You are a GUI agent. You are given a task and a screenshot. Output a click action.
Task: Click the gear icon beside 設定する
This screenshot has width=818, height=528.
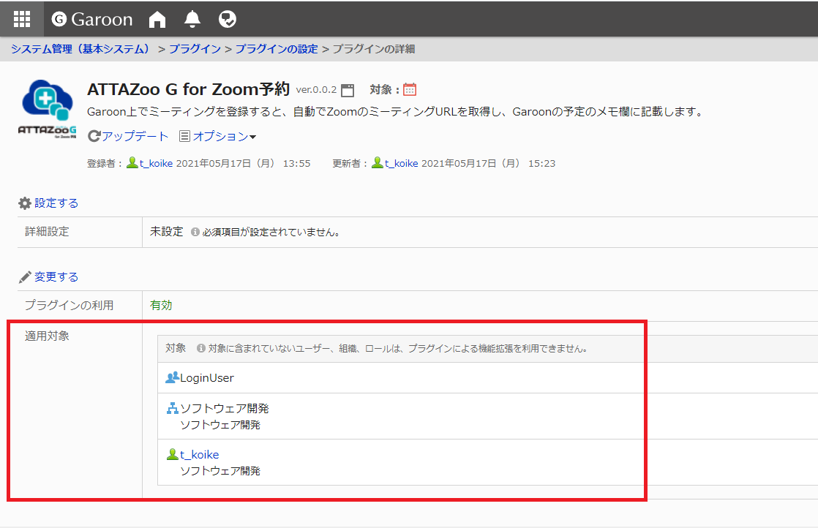click(25, 203)
